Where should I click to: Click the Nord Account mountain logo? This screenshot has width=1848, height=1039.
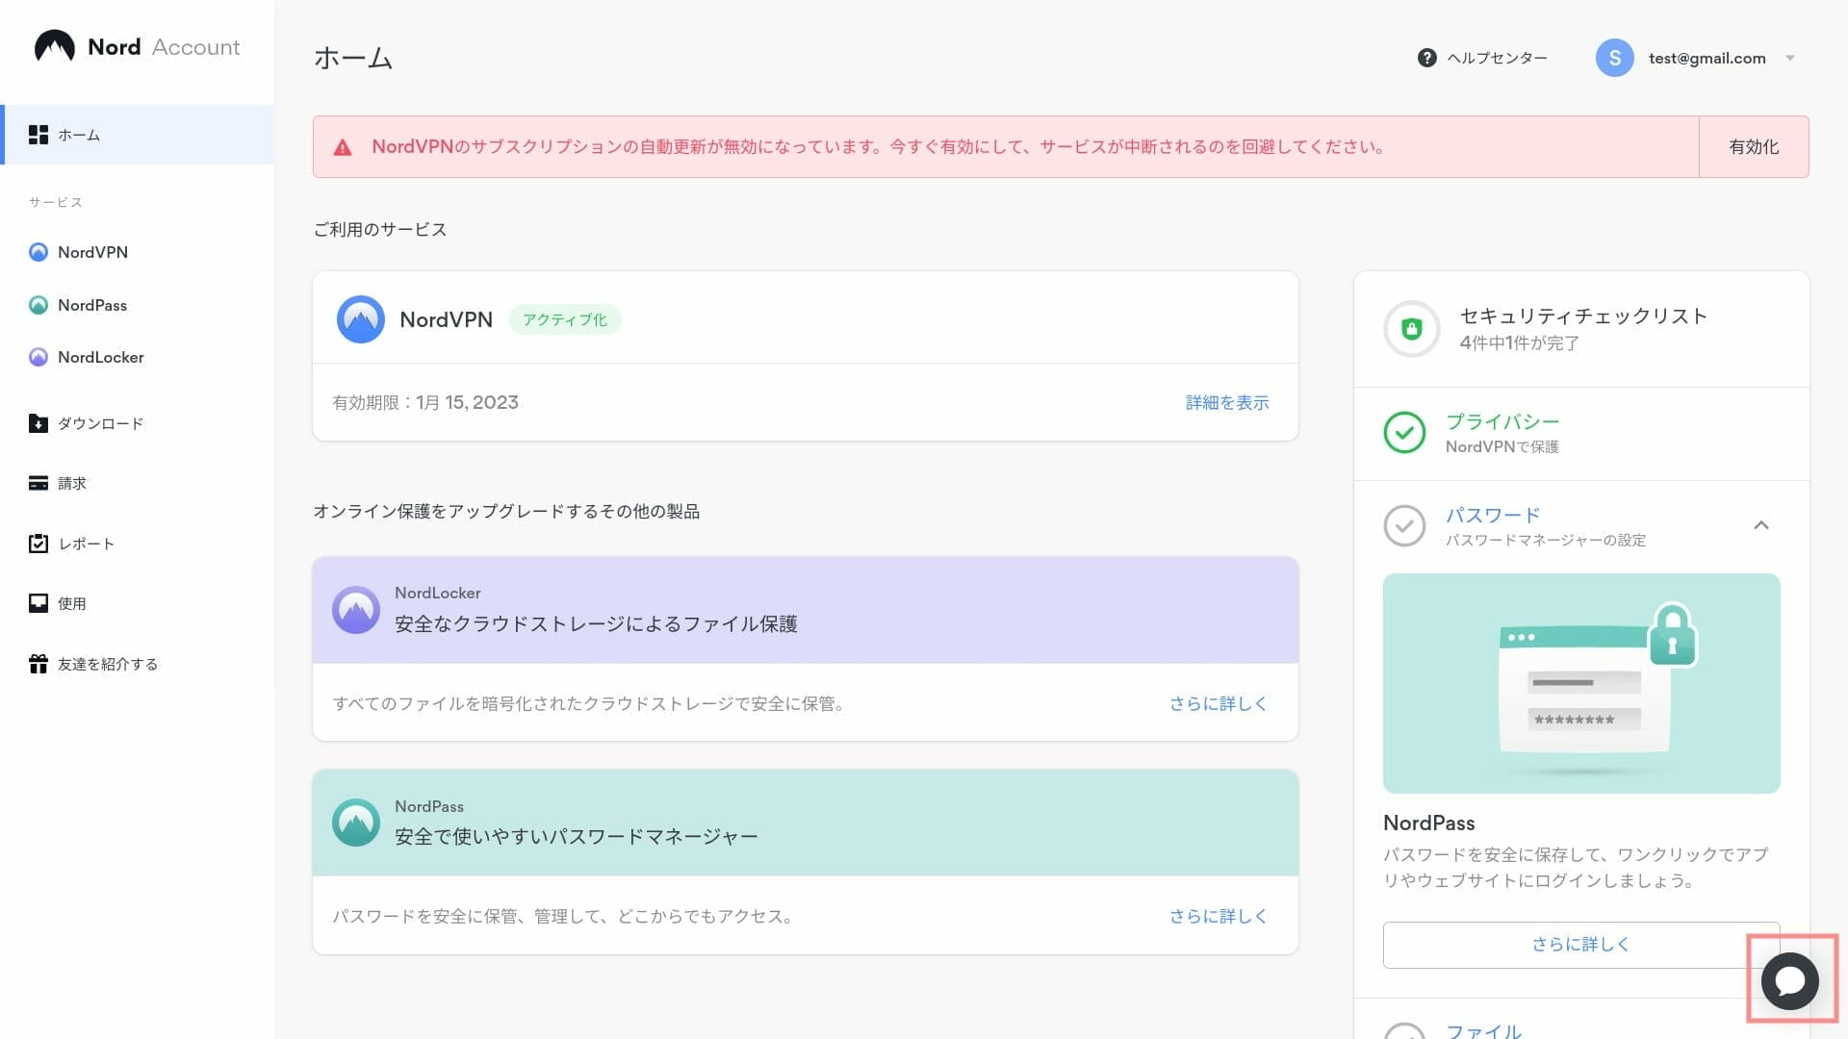(x=54, y=46)
